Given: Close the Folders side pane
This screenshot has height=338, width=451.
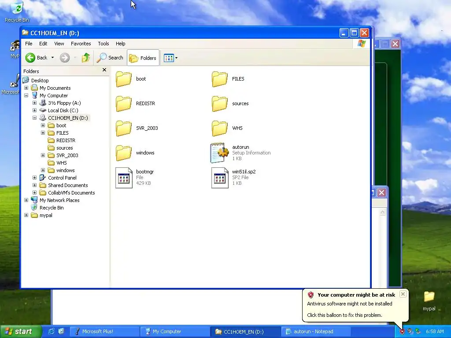Looking at the screenshot, I should click(104, 70).
